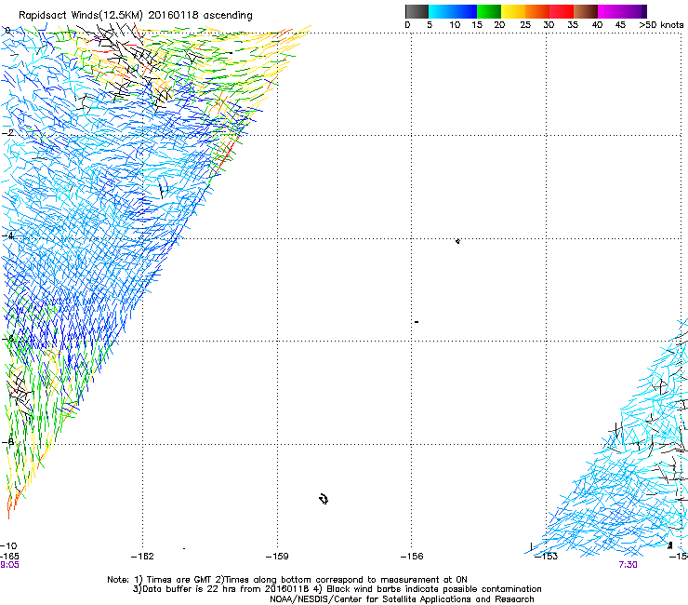Click the -153 longitude axis label

[x=547, y=557]
